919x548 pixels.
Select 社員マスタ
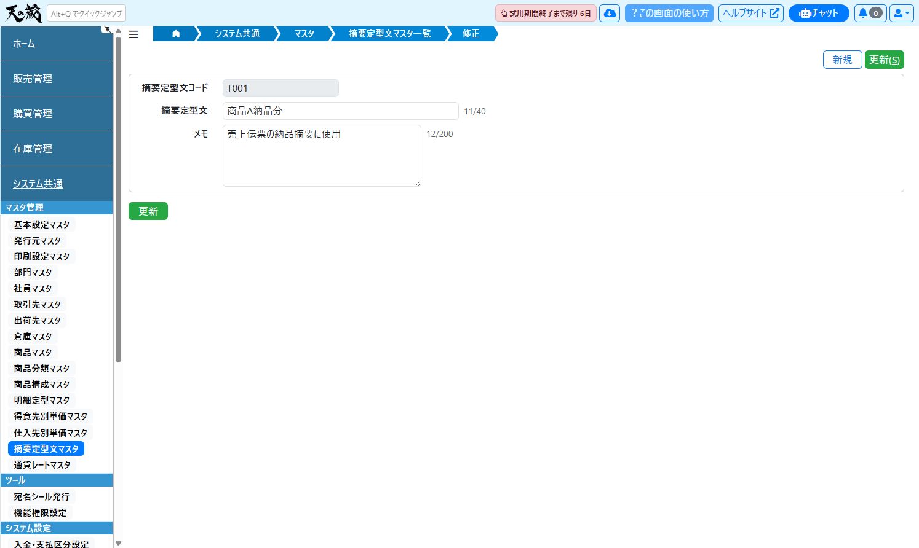[33, 289]
